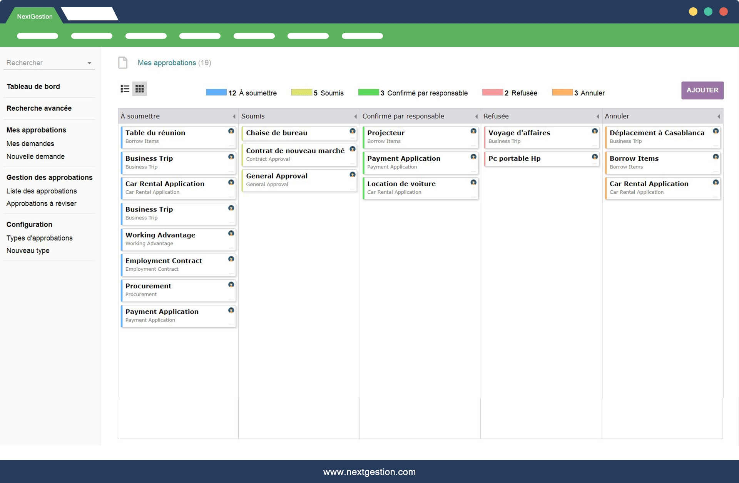Screen dimensions: 739x483
Task: Click the document icon beside Mes approbations
Action: [x=123, y=62]
